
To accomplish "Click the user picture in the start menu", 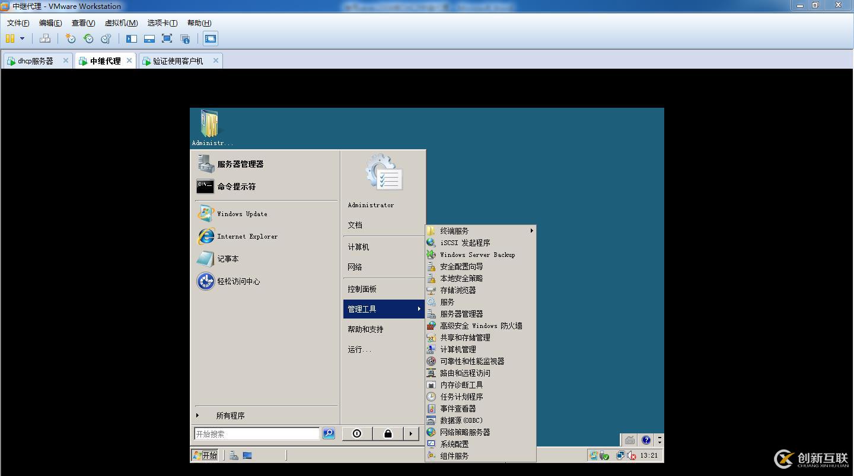I will [384, 172].
